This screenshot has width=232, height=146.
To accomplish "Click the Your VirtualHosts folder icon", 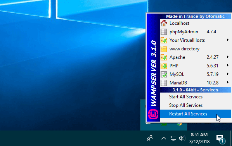I will pyautogui.click(x=164, y=40).
